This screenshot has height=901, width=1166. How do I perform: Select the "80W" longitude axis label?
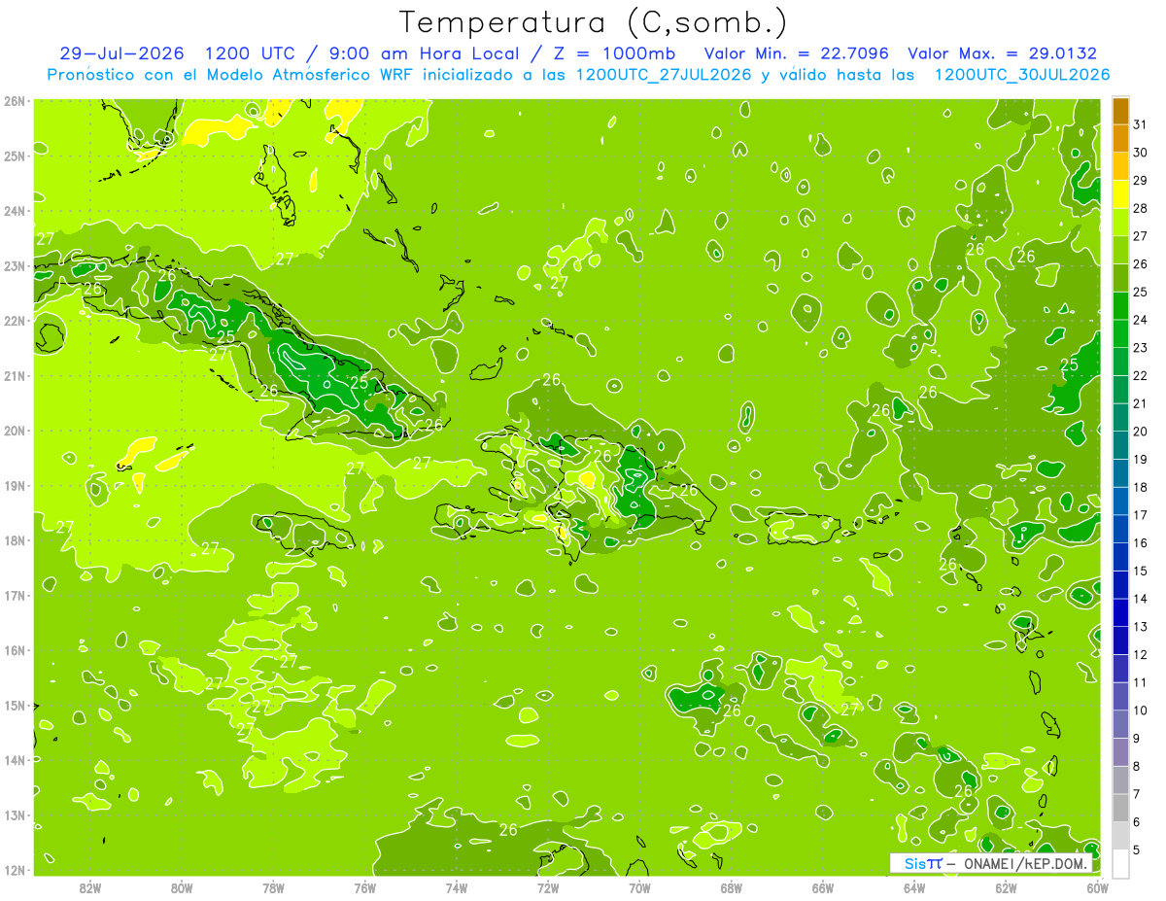tap(181, 887)
